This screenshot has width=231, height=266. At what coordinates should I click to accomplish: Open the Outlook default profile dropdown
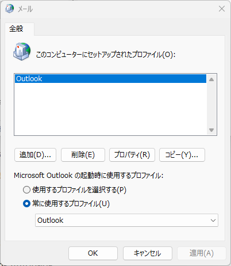tap(126, 221)
